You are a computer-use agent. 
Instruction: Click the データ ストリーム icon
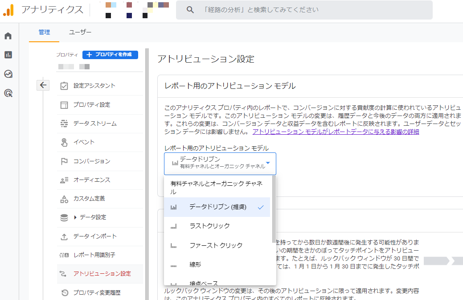click(64, 124)
